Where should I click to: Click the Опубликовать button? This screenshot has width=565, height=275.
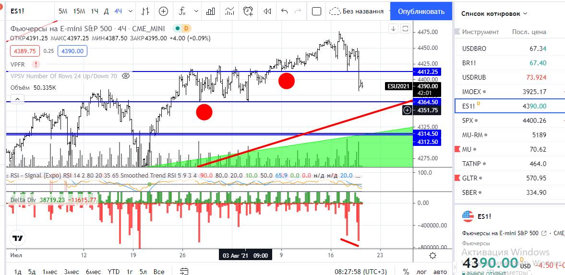421,11
